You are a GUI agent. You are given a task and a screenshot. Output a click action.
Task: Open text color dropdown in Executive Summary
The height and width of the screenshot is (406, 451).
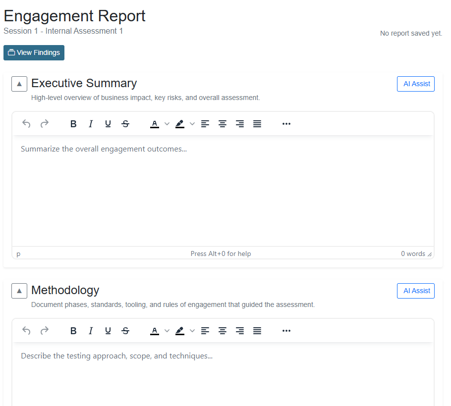pyautogui.click(x=167, y=124)
